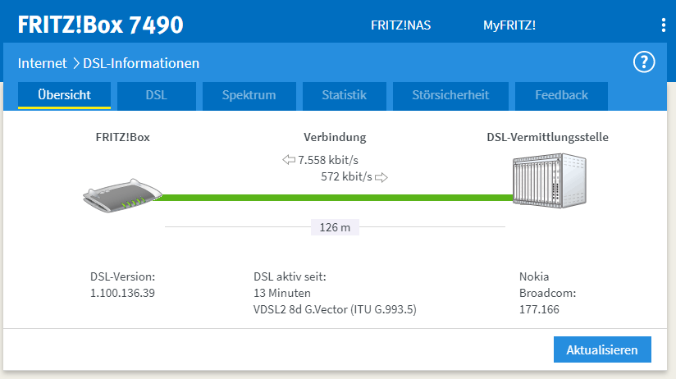Click the DSL-Informationen breadcrumb
The width and height of the screenshot is (676, 379).
tap(141, 63)
